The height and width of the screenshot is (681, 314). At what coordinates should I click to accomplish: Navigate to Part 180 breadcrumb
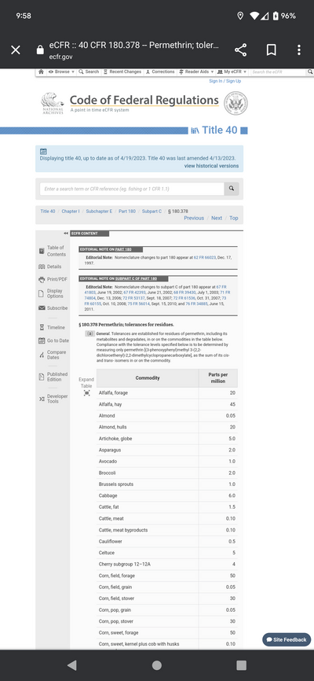(127, 212)
